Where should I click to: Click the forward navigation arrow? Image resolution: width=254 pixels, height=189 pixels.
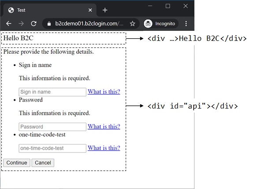coord(21,24)
